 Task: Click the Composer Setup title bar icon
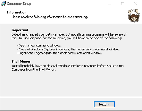point(4,4)
